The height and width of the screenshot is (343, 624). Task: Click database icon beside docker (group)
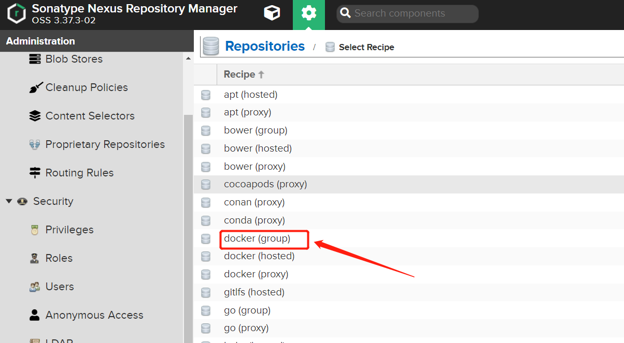[206, 238]
